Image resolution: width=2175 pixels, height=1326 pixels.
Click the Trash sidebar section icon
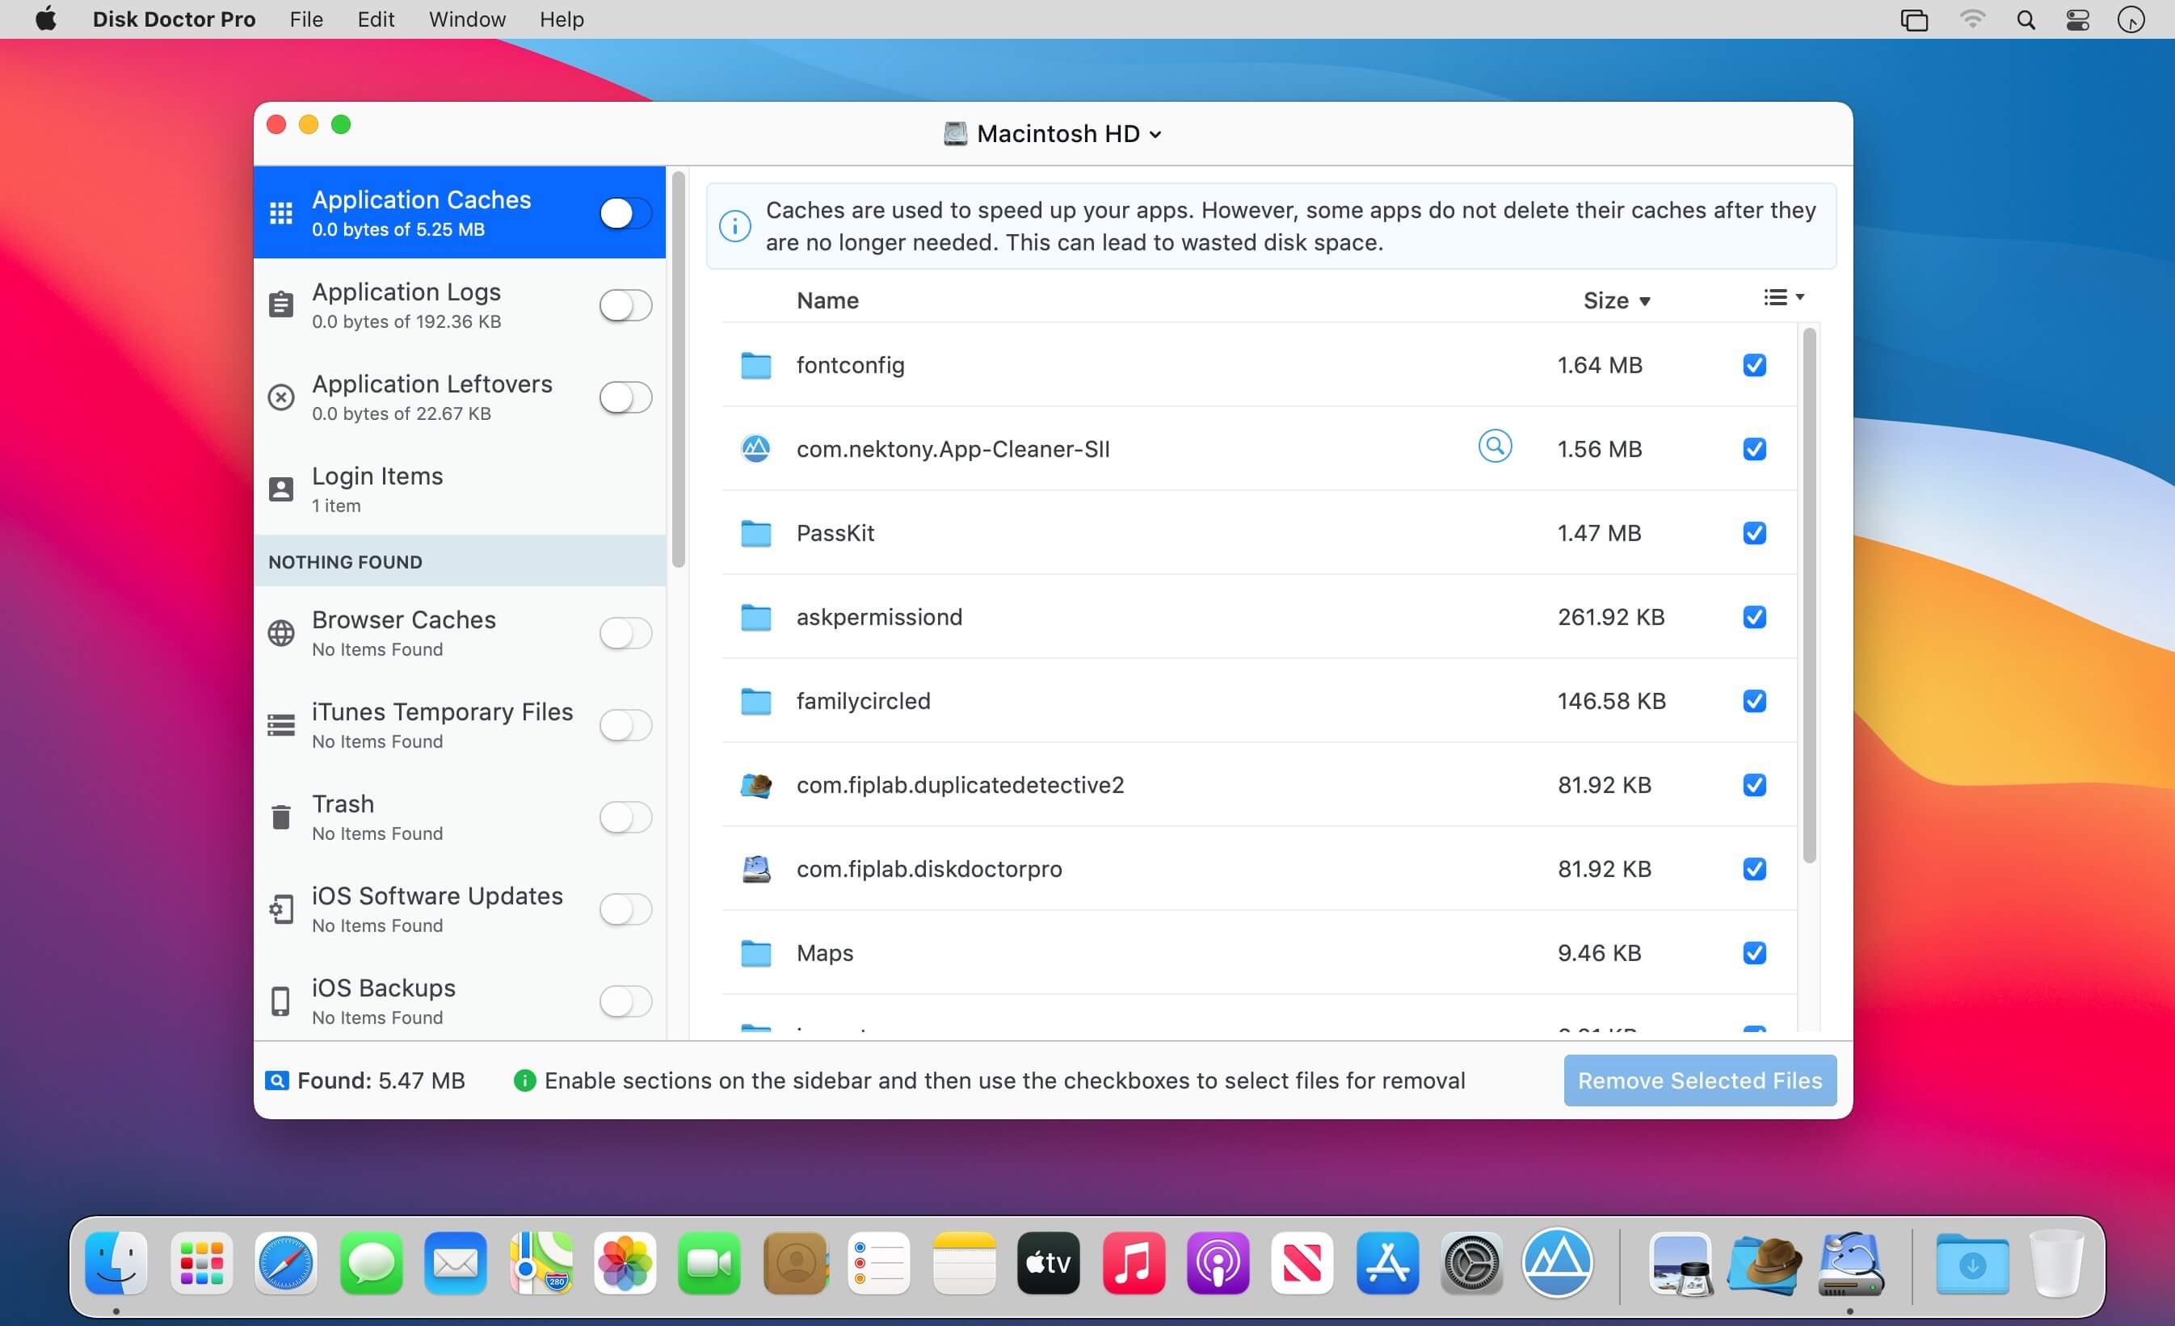tap(280, 817)
